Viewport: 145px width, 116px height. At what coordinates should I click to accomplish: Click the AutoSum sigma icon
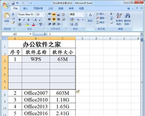(x=111, y=14)
